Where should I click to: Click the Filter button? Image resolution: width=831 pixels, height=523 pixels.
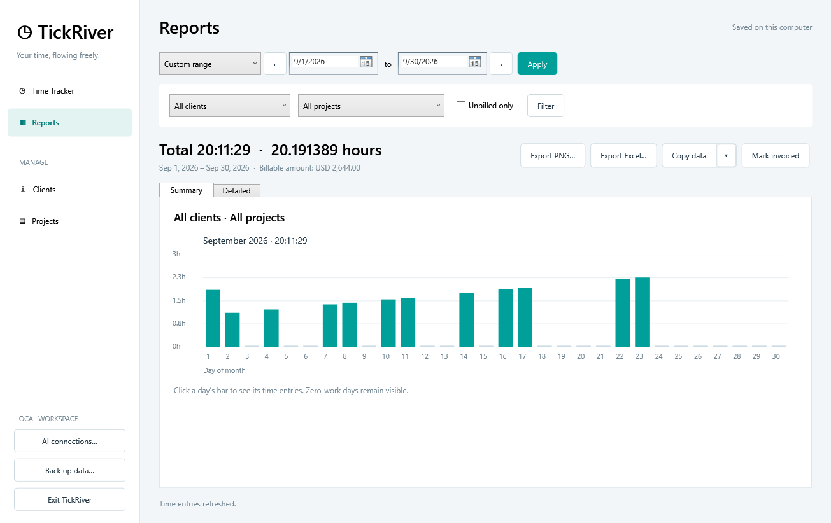pyautogui.click(x=546, y=106)
